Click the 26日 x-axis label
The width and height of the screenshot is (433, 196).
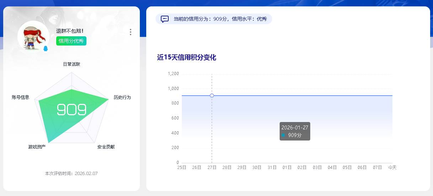point(197,168)
